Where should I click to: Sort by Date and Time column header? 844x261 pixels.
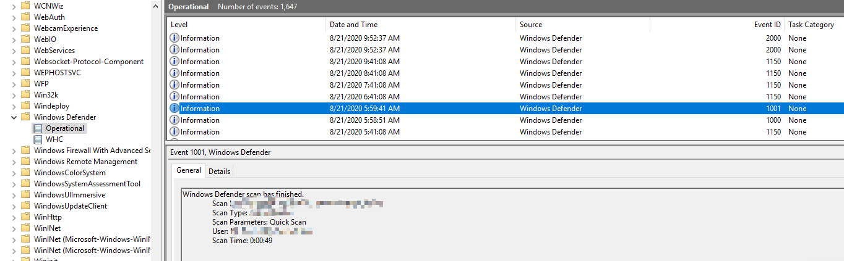pyautogui.click(x=421, y=25)
